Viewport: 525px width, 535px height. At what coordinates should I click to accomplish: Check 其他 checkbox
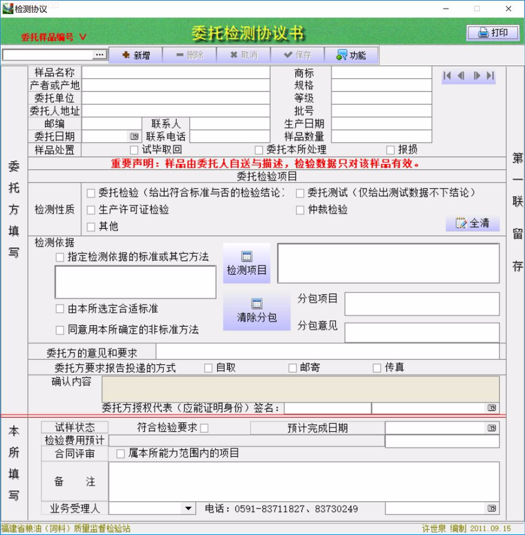click(x=91, y=227)
